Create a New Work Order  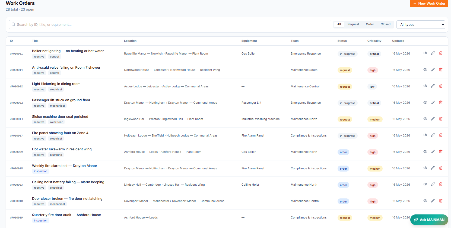[x=429, y=4]
